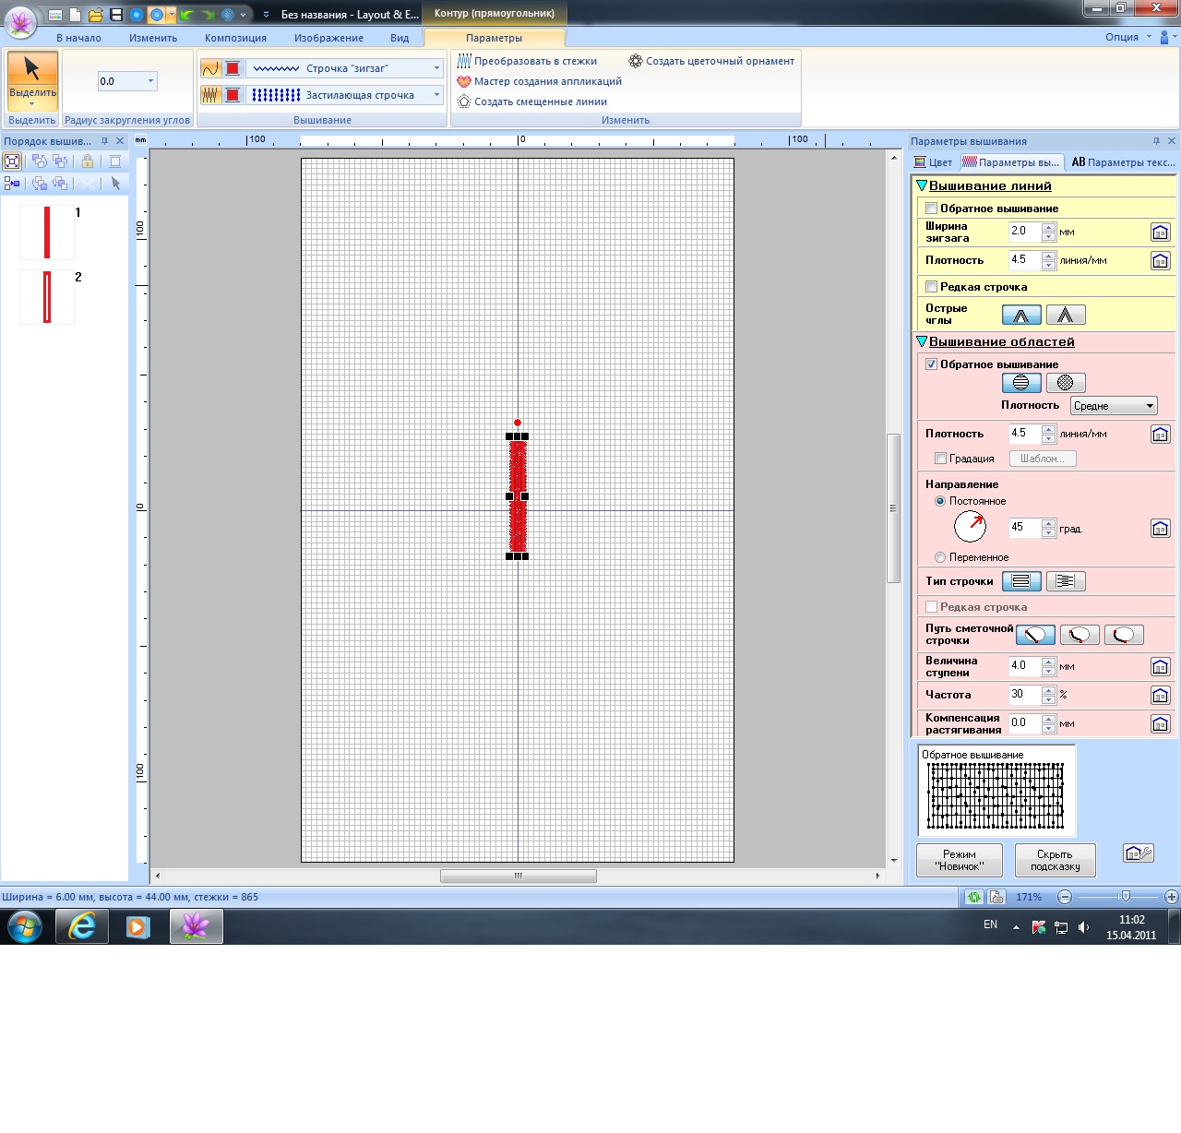The width and height of the screenshot is (1181, 1133).
Task: Select object 2 thumbnail in sewing order
Action: click(47, 297)
